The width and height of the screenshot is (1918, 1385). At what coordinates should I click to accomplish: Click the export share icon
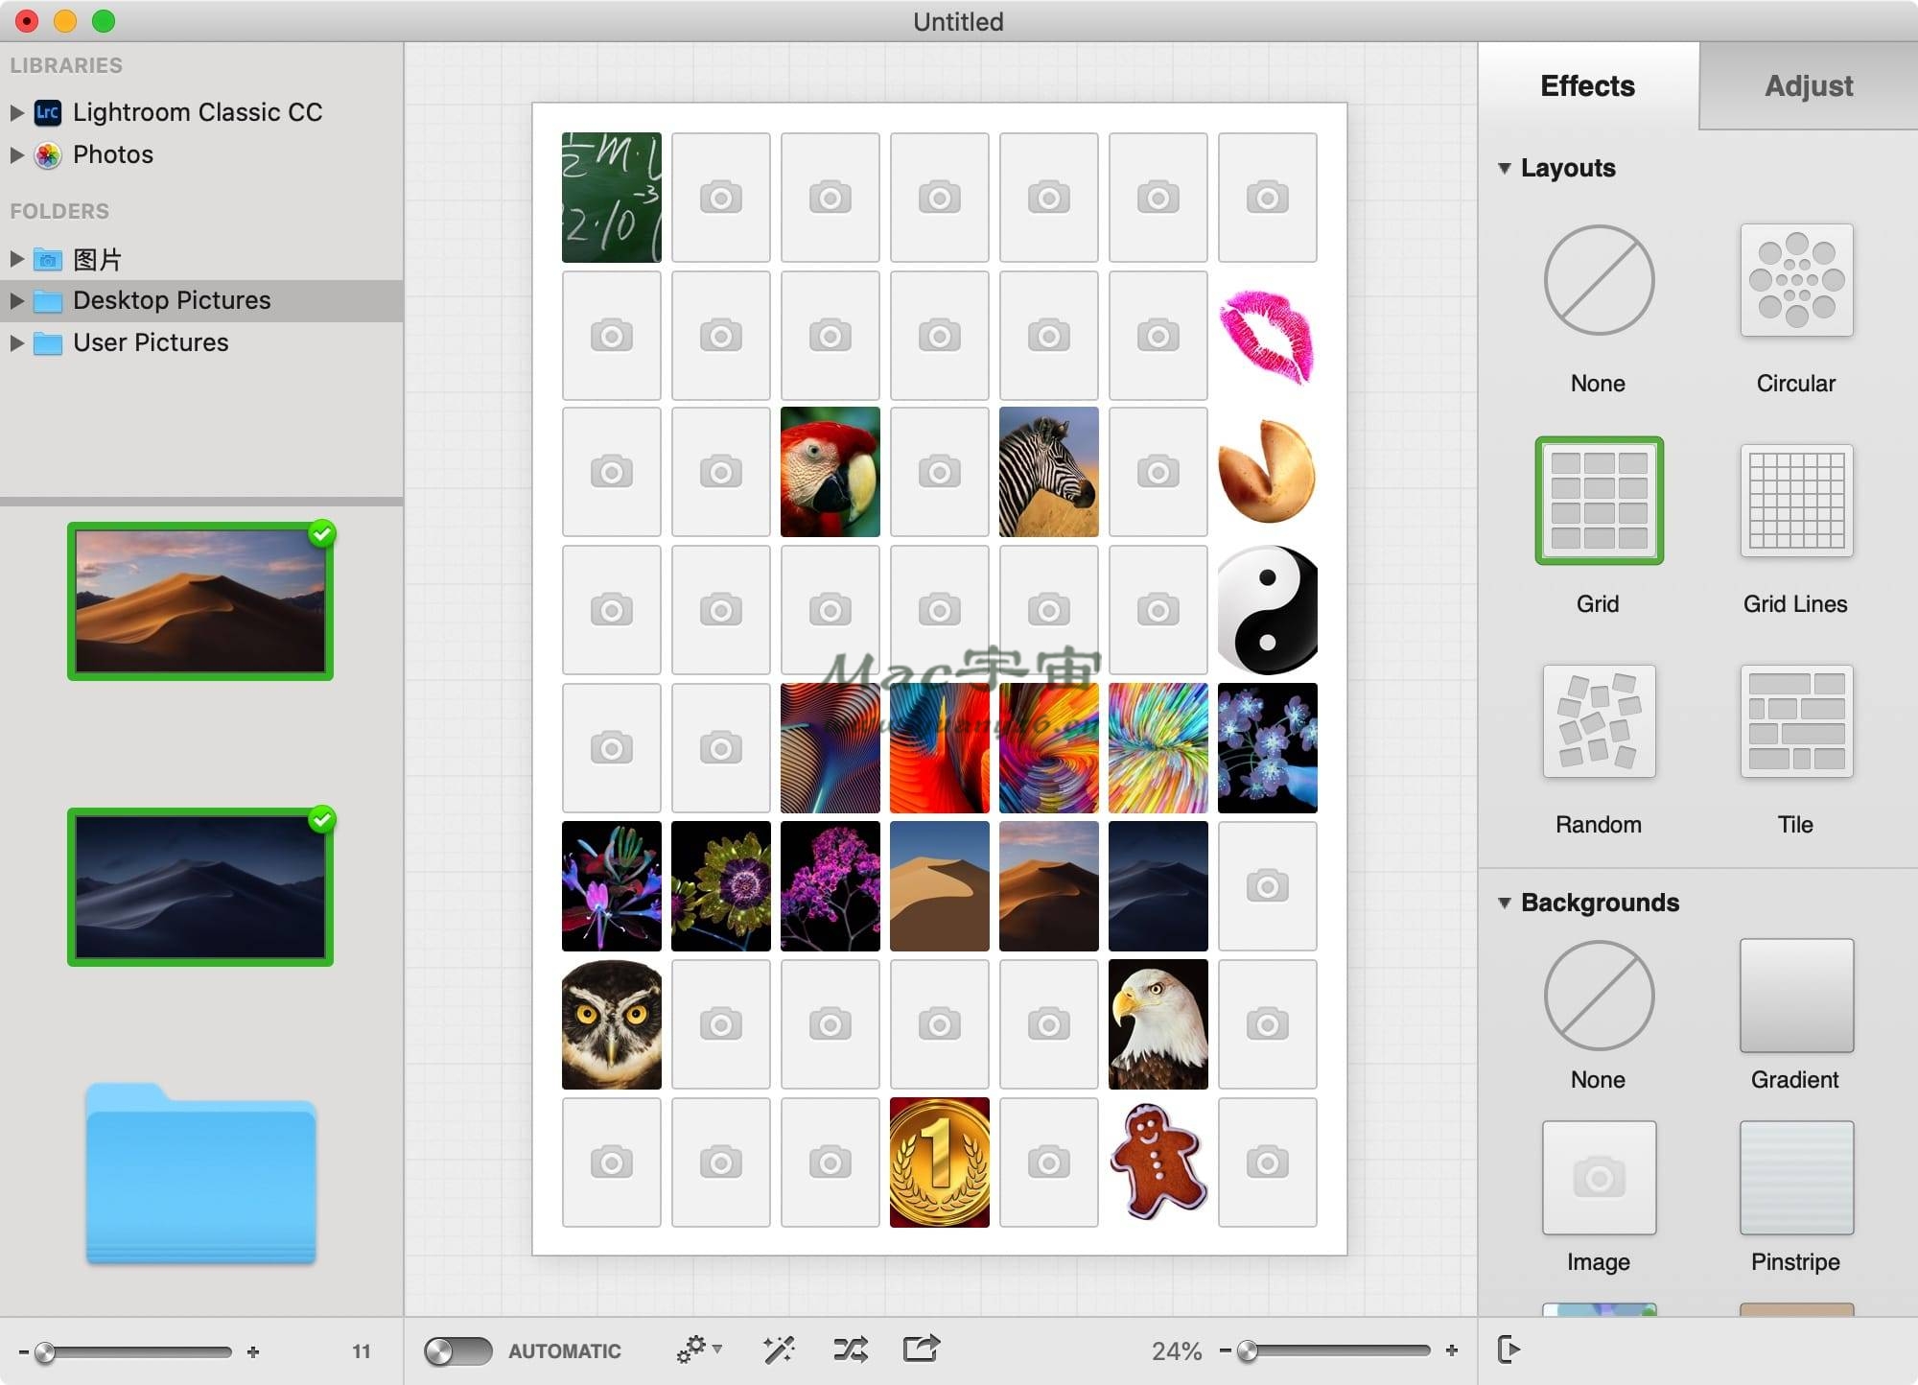tap(921, 1349)
